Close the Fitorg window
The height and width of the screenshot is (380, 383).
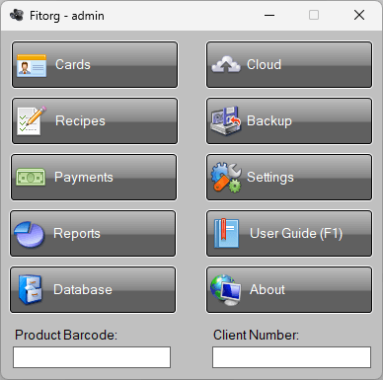(x=359, y=15)
